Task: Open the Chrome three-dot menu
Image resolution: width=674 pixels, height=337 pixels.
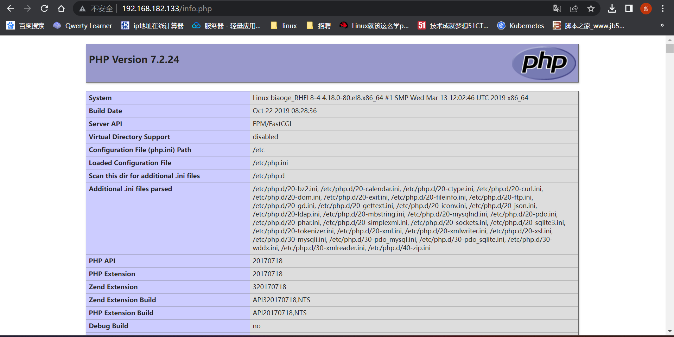Action: click(663, 8)
